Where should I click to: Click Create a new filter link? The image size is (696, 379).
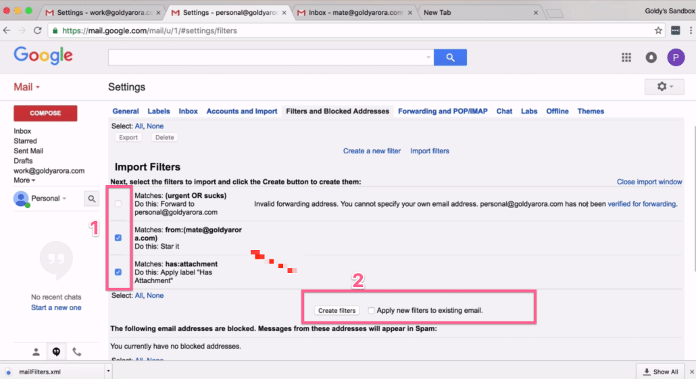click(372, 151)
